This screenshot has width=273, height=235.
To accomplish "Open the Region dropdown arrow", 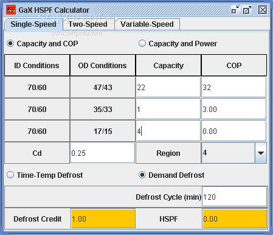I will coord(261,153).
